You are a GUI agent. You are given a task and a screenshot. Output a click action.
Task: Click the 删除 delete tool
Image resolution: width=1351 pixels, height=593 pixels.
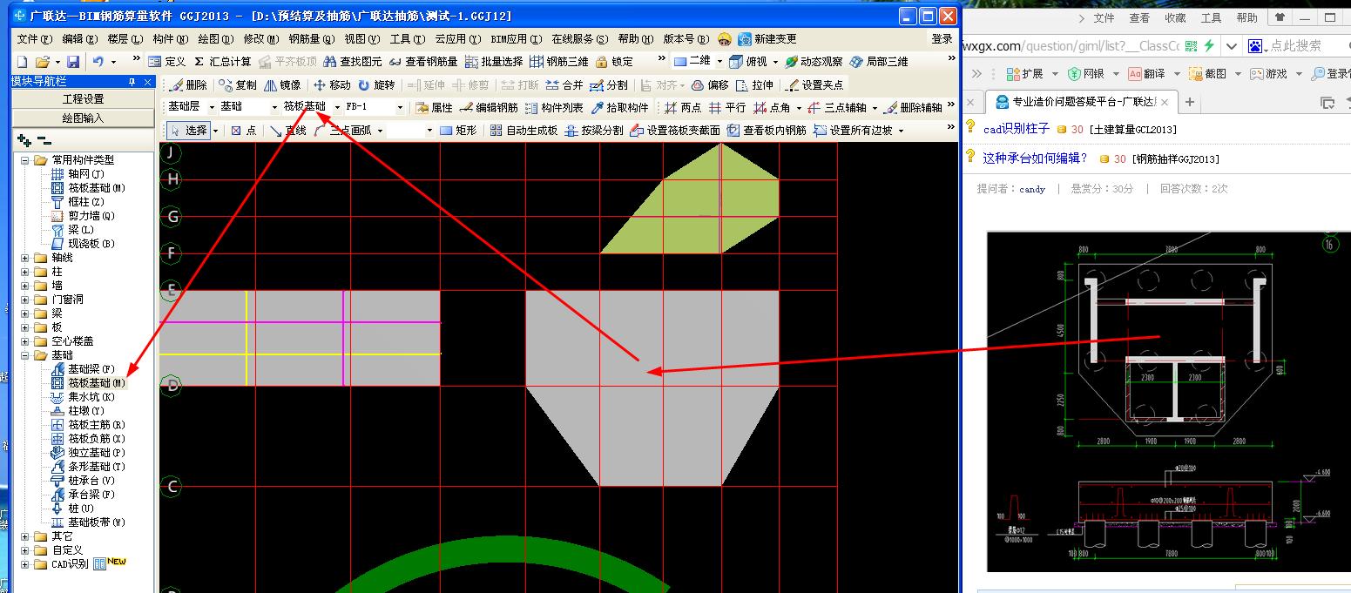[x=189, y=84]
